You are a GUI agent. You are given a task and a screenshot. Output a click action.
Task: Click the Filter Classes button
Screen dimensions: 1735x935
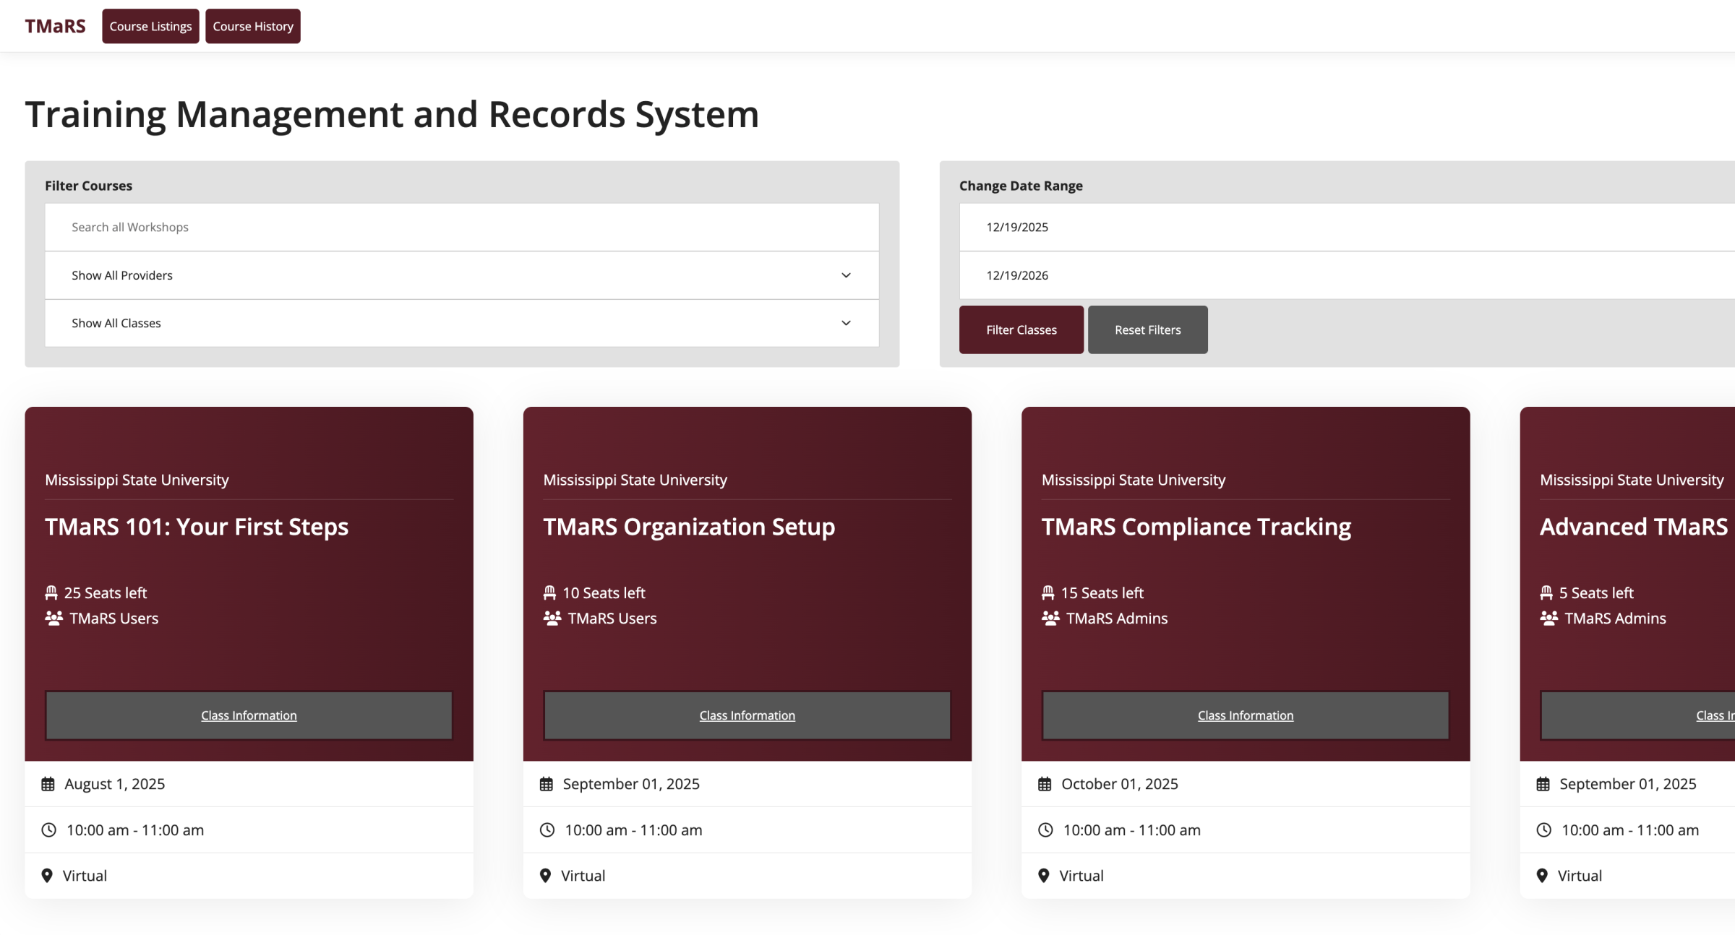pos(1021,329)
